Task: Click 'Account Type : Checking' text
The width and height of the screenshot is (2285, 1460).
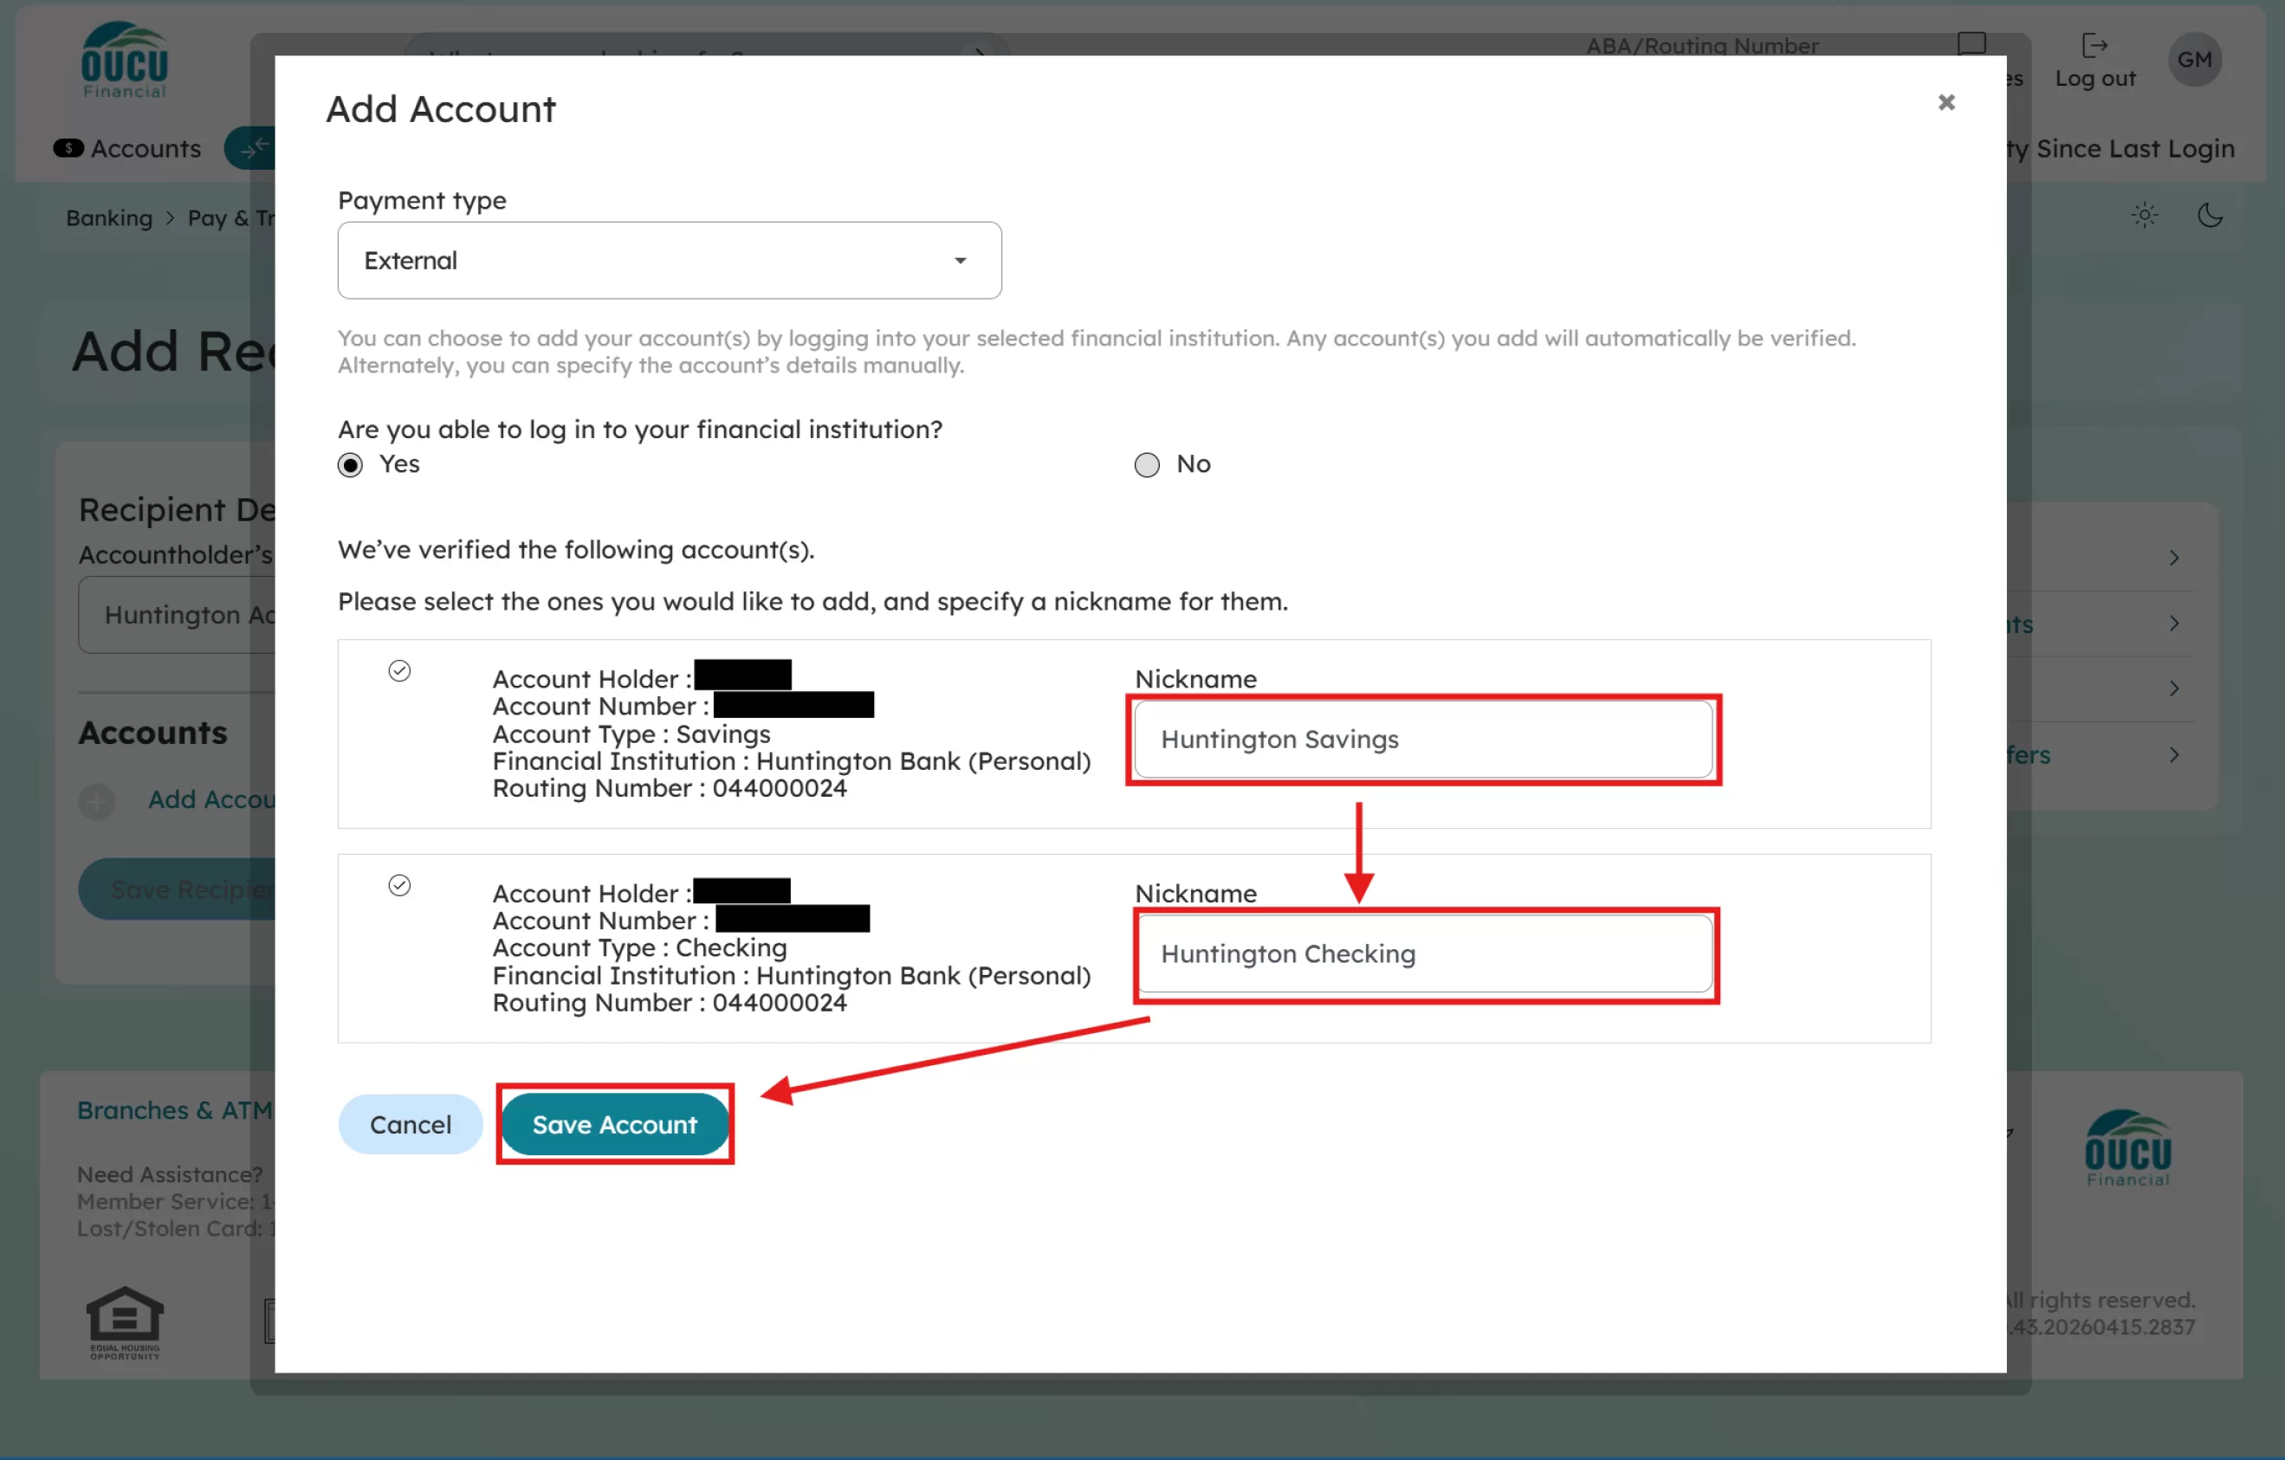Action: [x=639, y=947]
